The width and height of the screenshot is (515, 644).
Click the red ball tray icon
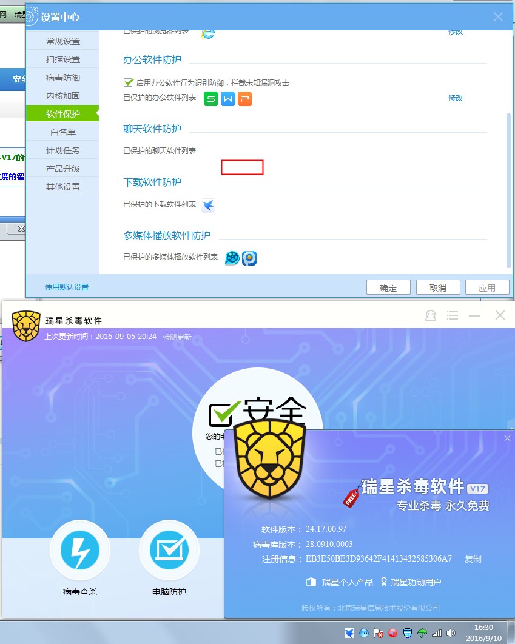click(x=392, y=633)
